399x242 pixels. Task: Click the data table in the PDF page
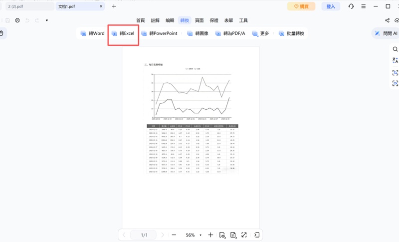[x=193, y=149]
